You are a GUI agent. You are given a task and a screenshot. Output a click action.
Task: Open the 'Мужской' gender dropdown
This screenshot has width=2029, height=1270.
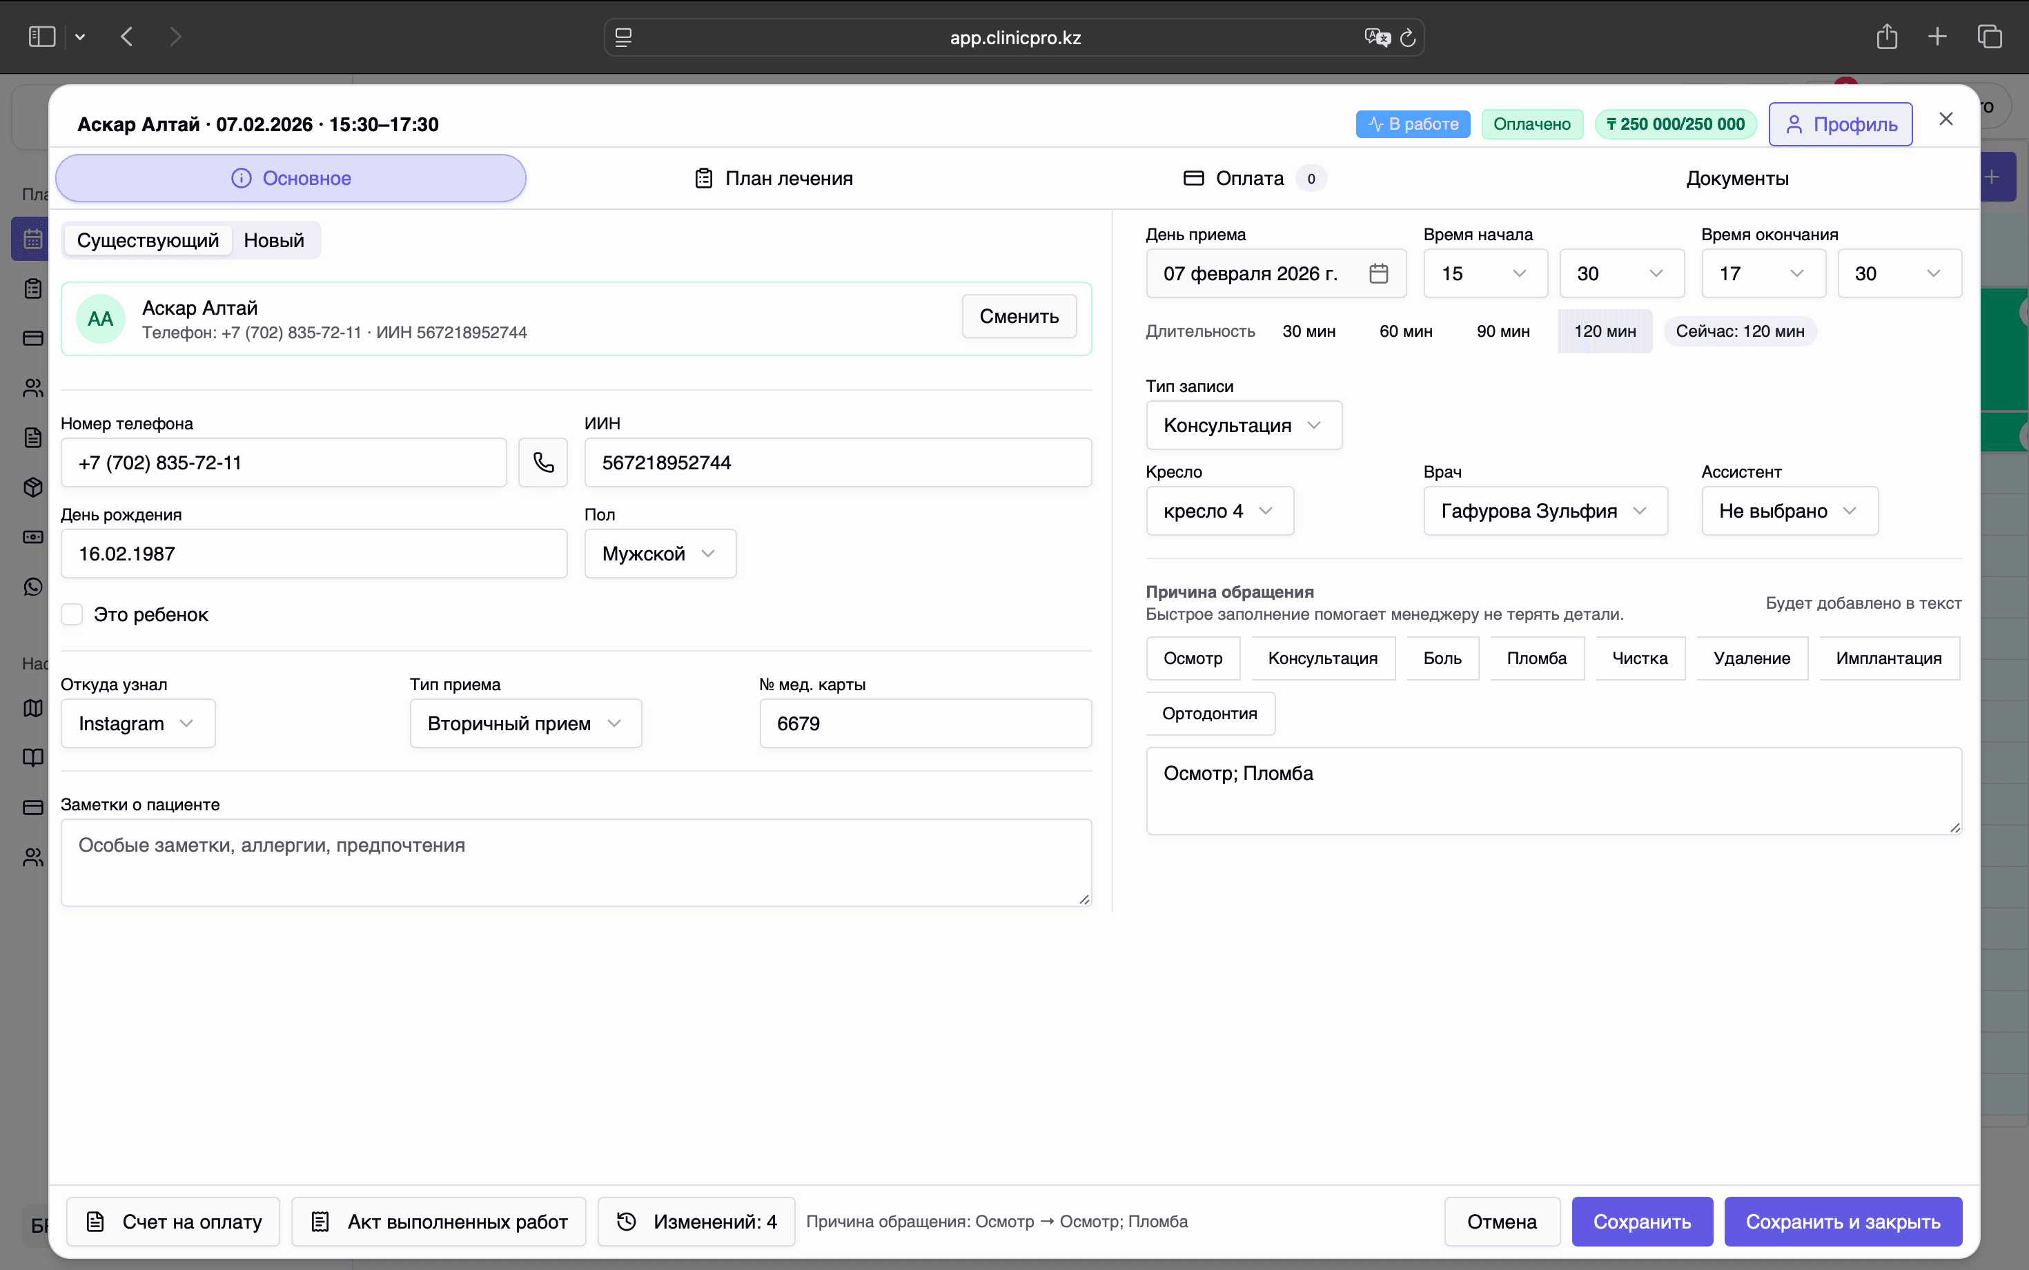pyautogui.click(x=658, y=553)
